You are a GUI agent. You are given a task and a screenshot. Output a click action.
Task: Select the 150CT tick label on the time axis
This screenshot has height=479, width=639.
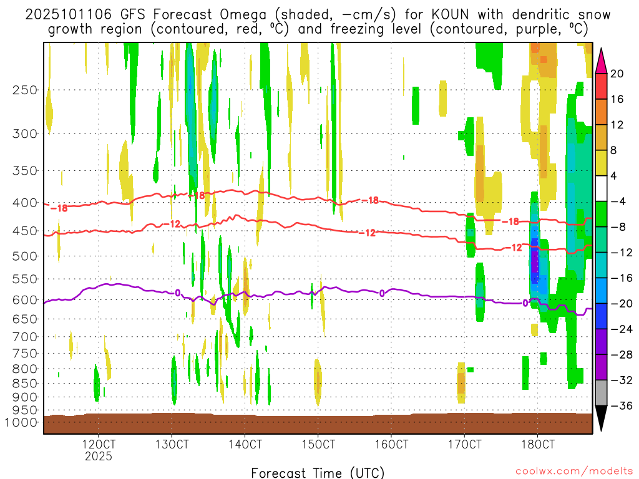[318, 445]
